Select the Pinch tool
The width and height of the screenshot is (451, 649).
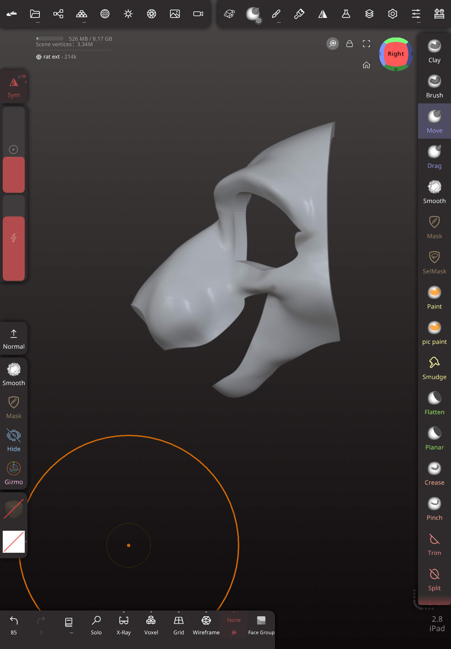(434, 509)
